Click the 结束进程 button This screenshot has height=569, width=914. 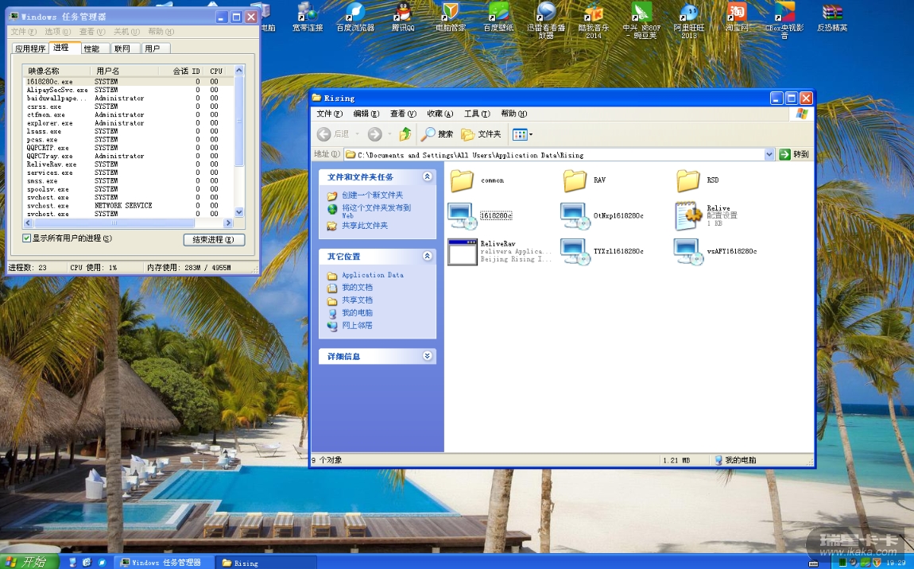point(213,239)
